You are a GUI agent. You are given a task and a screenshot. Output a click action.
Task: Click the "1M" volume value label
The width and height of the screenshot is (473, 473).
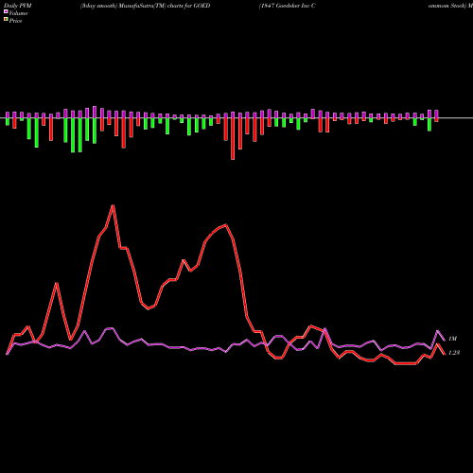pos(452,339)
